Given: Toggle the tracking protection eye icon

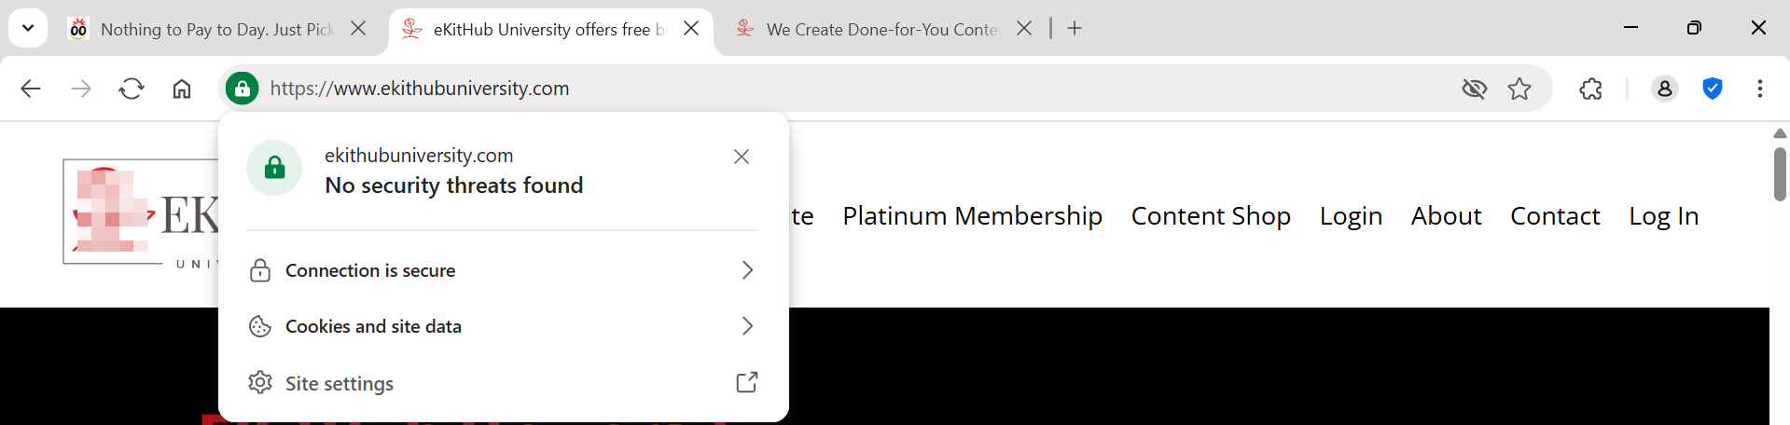Looking at the screenshot, I should [1474, 89].
